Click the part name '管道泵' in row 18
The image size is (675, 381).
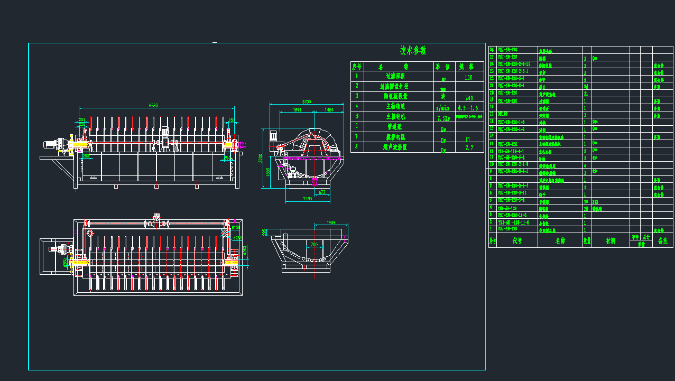[x=544, y=108]
